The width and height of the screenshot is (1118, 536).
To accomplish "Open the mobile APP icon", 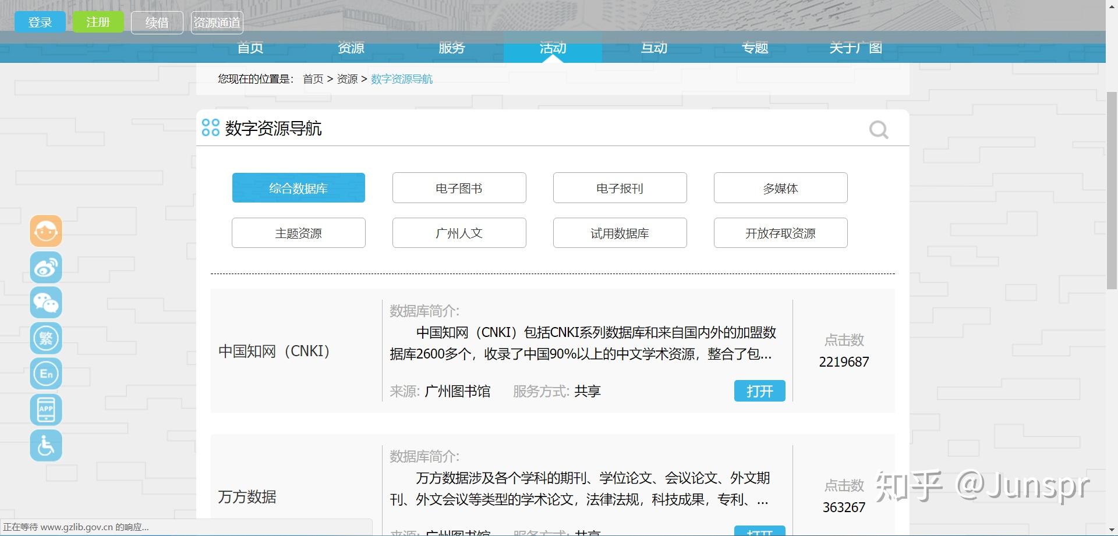I will (46, 409).
